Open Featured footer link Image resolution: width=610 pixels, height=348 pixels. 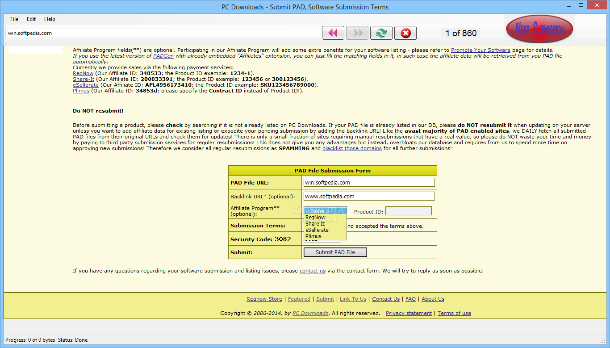pyautogui.click(x=299, y=299)
